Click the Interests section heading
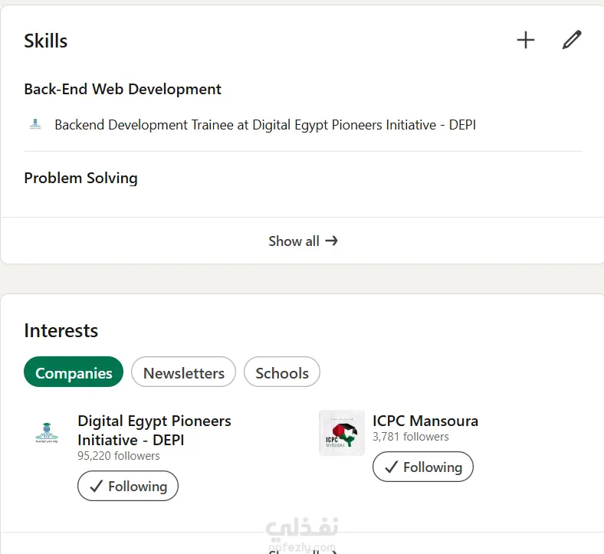Image resolution: width=604 pixels, height=554 pixels. [x=61, y=330]
